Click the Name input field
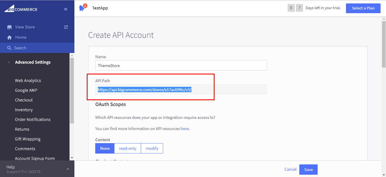This screenshot has height=177, width=386. (x=181, y=65)
